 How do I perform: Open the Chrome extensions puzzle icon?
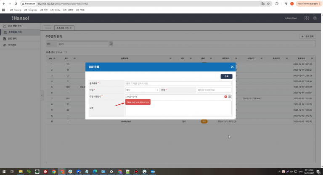tap(277, 4)
